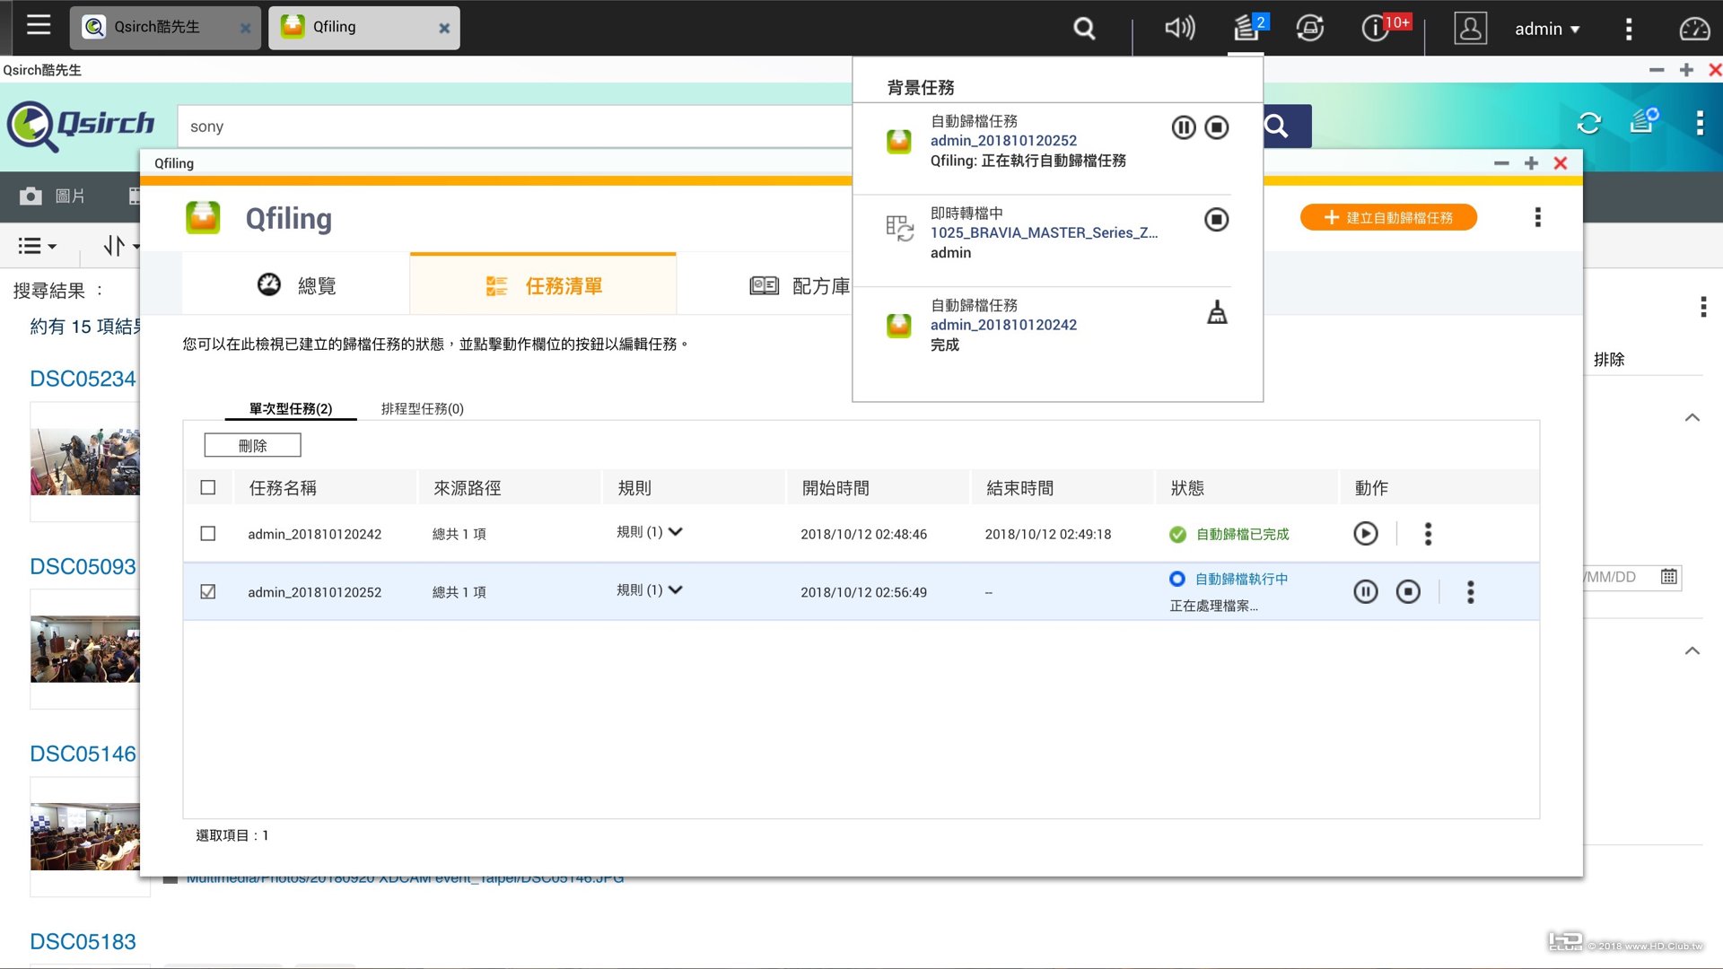The height and width of the screenshot is (969, 1723).
Task: Tick the checkbox for admin_201810120242
Action: click(208, 534)
